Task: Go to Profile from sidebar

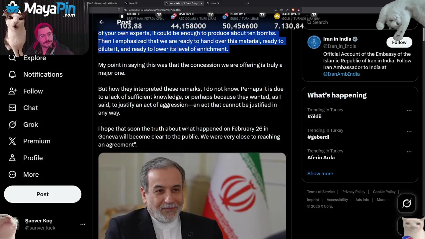Action: 26,158
